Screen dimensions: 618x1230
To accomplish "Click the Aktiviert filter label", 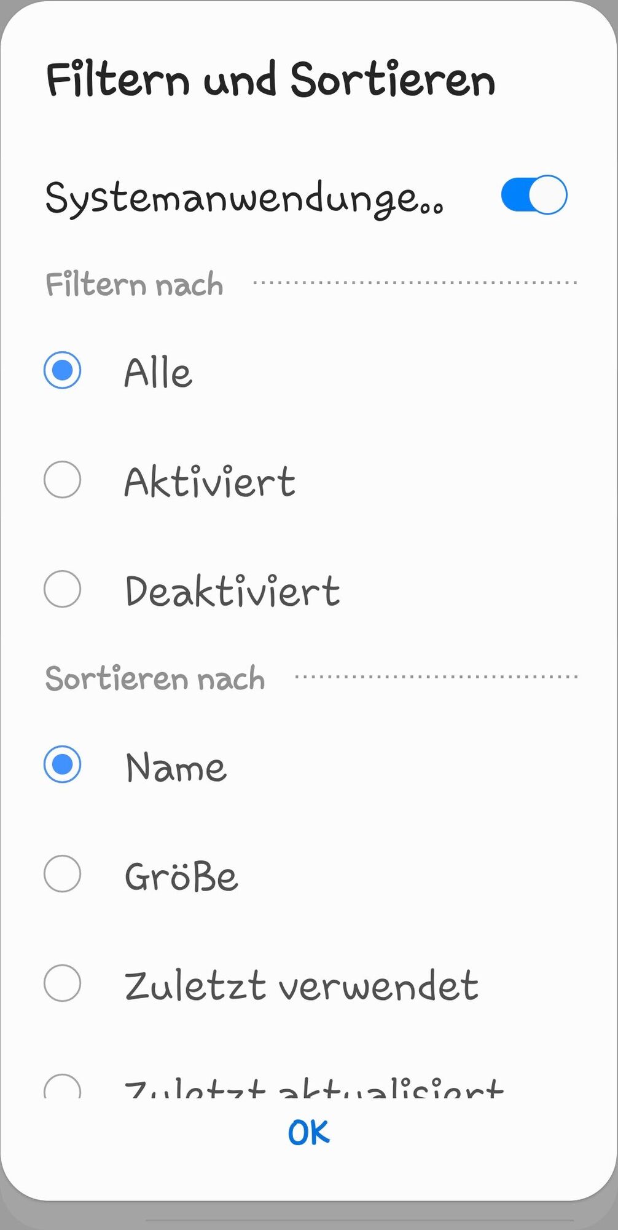I will 209,481.
